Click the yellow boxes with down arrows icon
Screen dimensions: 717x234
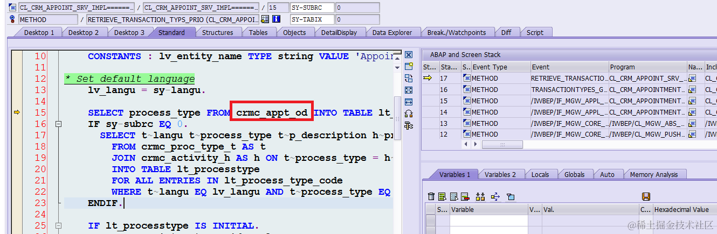pyautogui.click(x=480, y=196)
